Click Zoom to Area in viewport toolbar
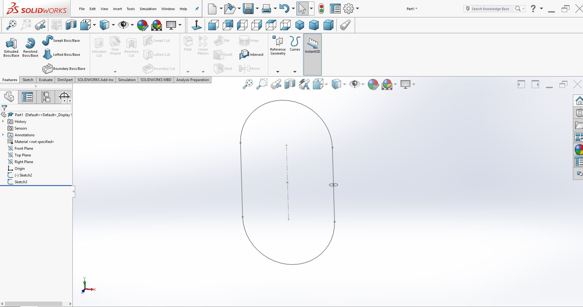Viewport: 583px width, 307px height. click(262, 84)
